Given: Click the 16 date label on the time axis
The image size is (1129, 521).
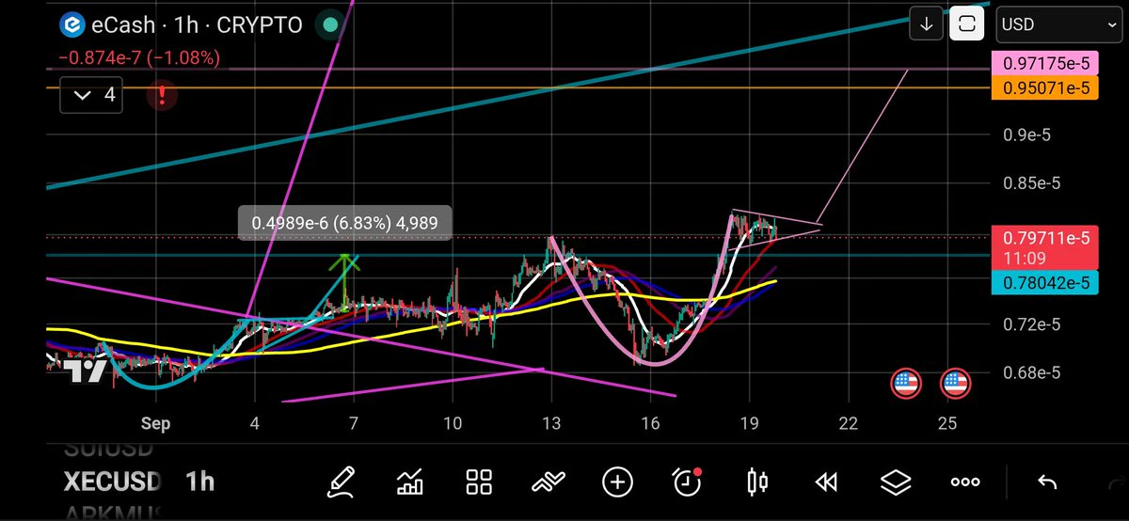Looking at the screenshot, I should (x=650, y=424).
